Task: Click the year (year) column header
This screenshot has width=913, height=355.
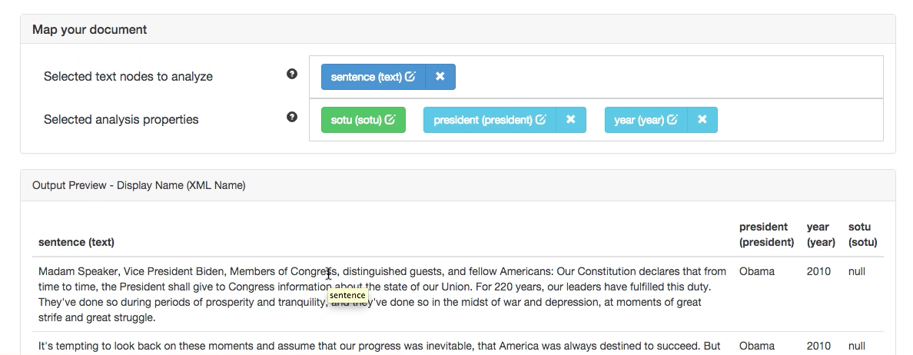Action: [821, 234]
